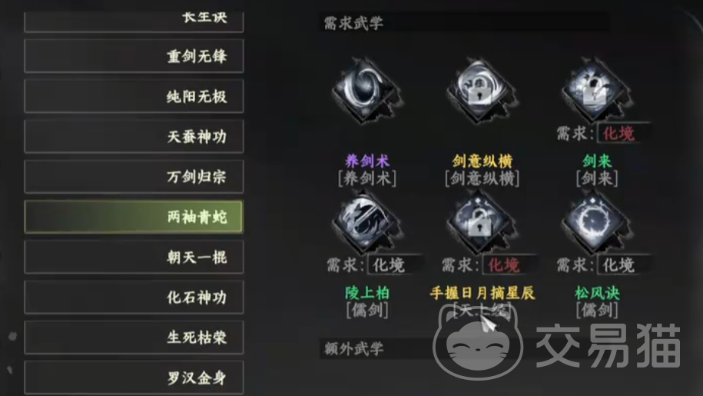Viewport: 703px width, 396px height.
Task: Choose 朝天一棍 in the list
Action: point(134,257)
